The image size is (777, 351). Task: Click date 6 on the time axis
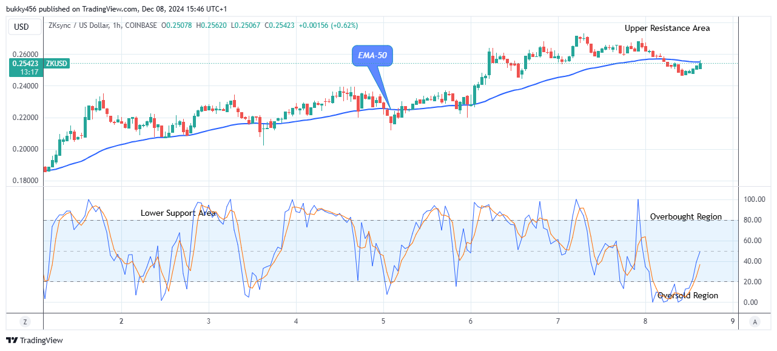pyautogui.click(x=471, y=321)
